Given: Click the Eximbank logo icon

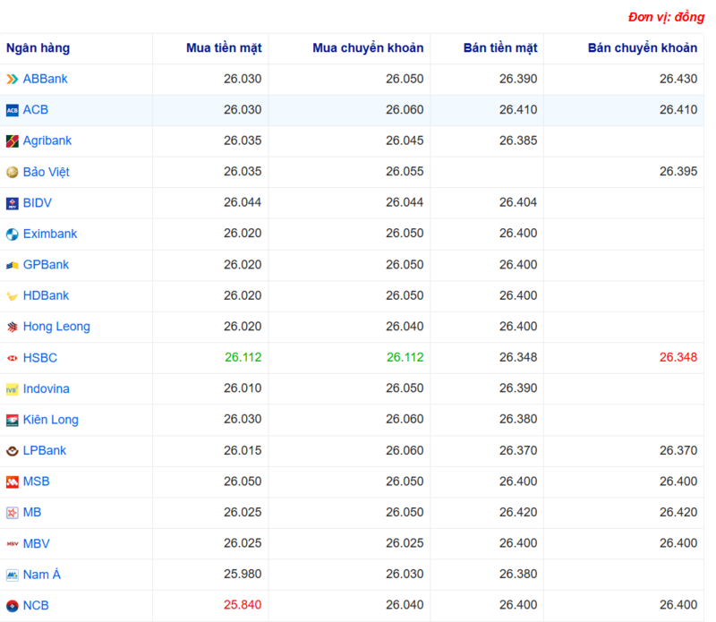Looking at the screenshot, I should [13, 234].
